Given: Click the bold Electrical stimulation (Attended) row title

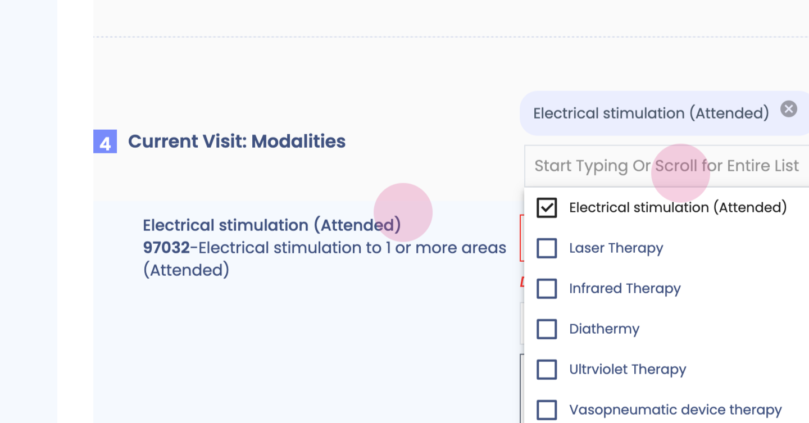Looking at the screenshot, I should [271, 225].
